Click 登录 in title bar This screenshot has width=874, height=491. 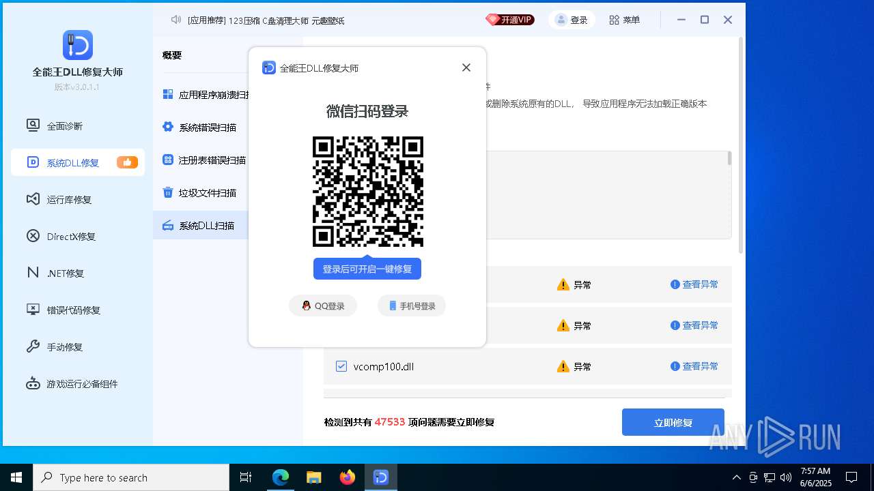(572, 20)
